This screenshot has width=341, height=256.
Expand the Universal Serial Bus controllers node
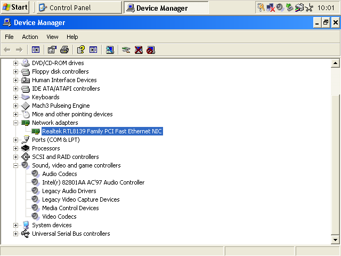point(15,234)
